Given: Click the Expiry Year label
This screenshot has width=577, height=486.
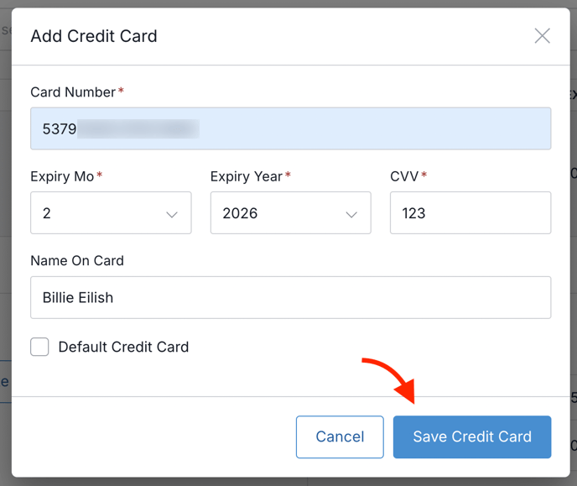Looking at the screenshot, I should (x=247, y=176).
